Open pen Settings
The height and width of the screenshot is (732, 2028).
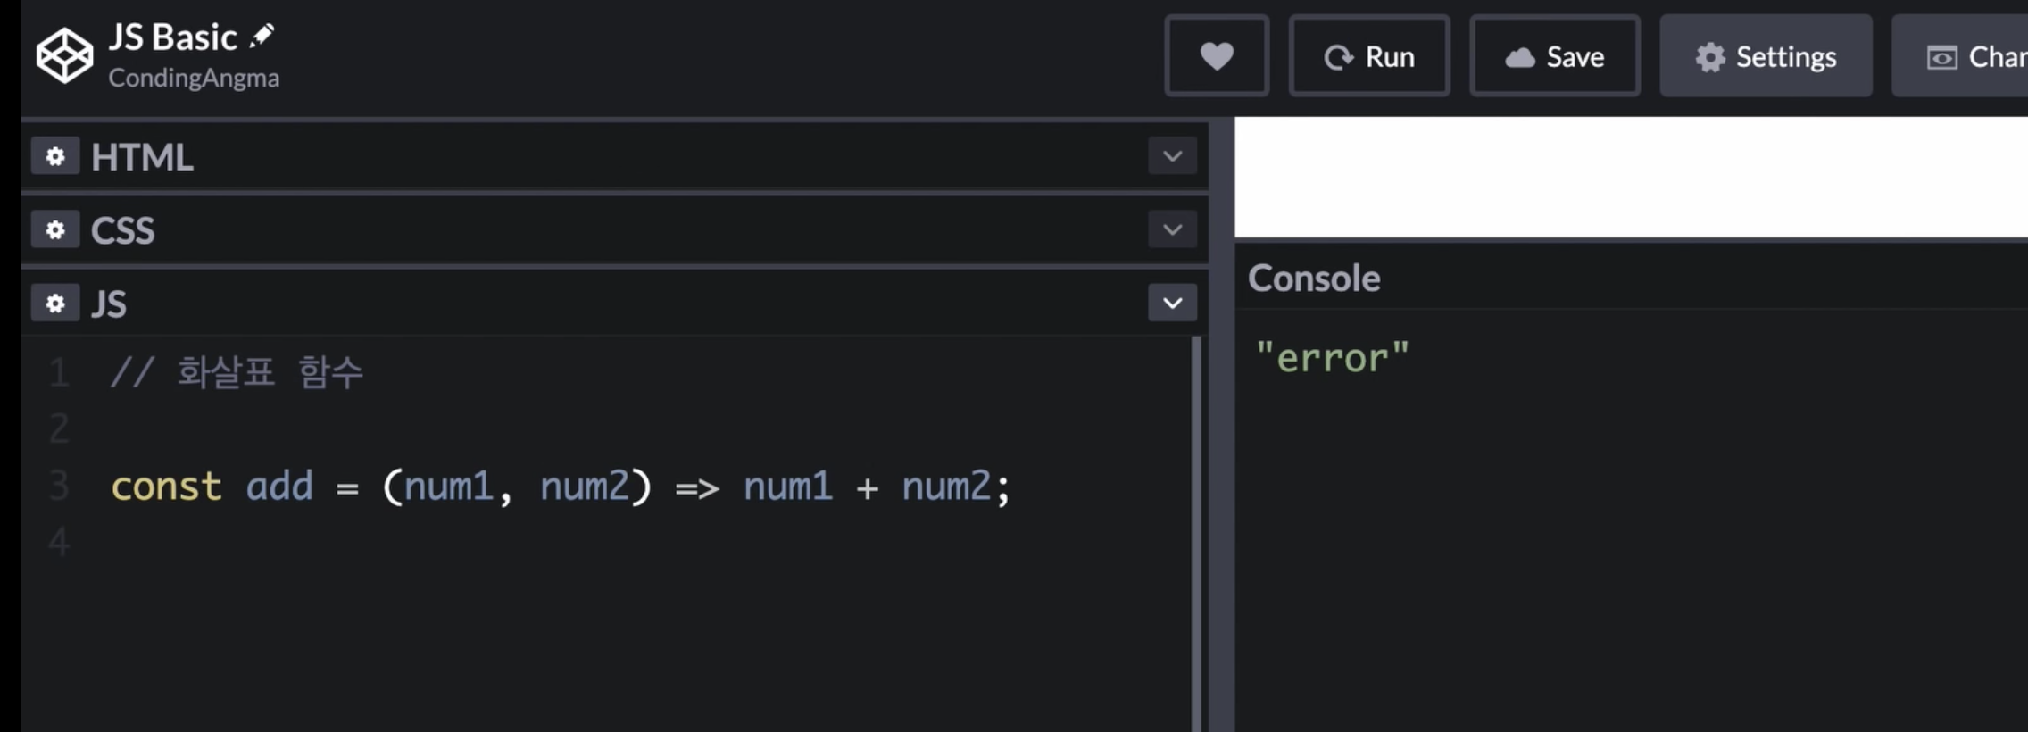1766,56
